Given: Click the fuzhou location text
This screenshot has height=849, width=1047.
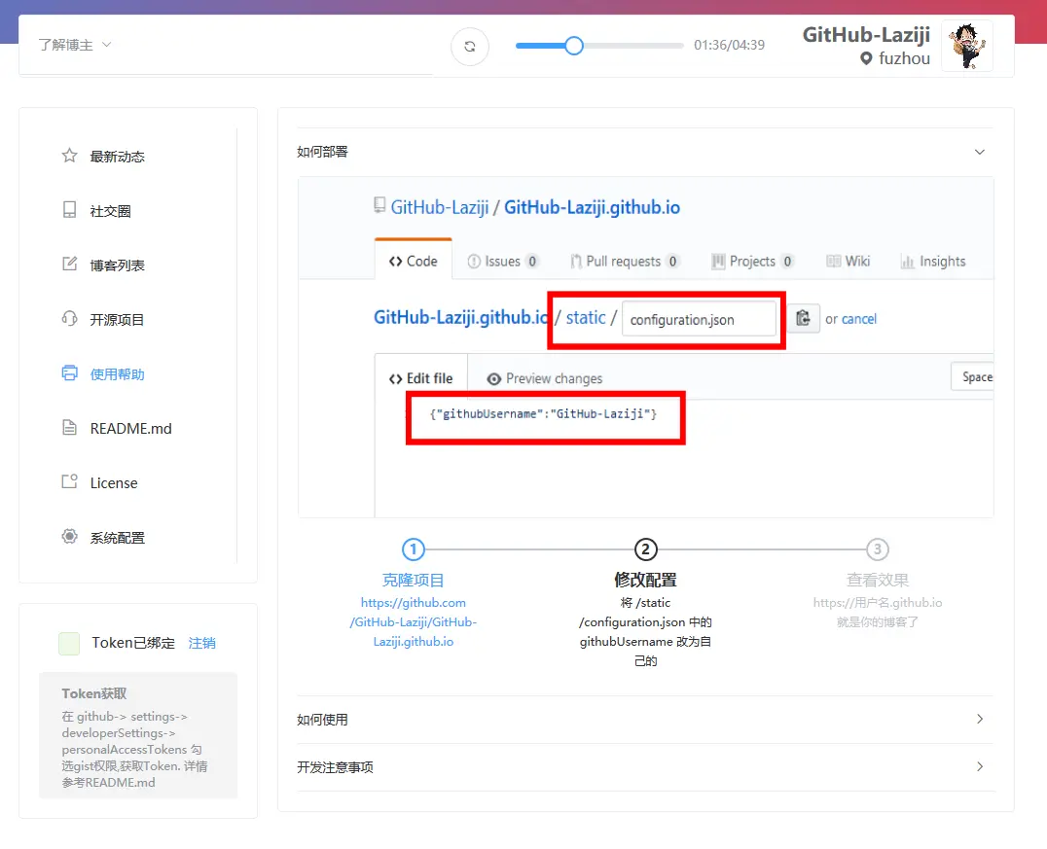Looking at the screenshot, I should (x=904, y=58).
